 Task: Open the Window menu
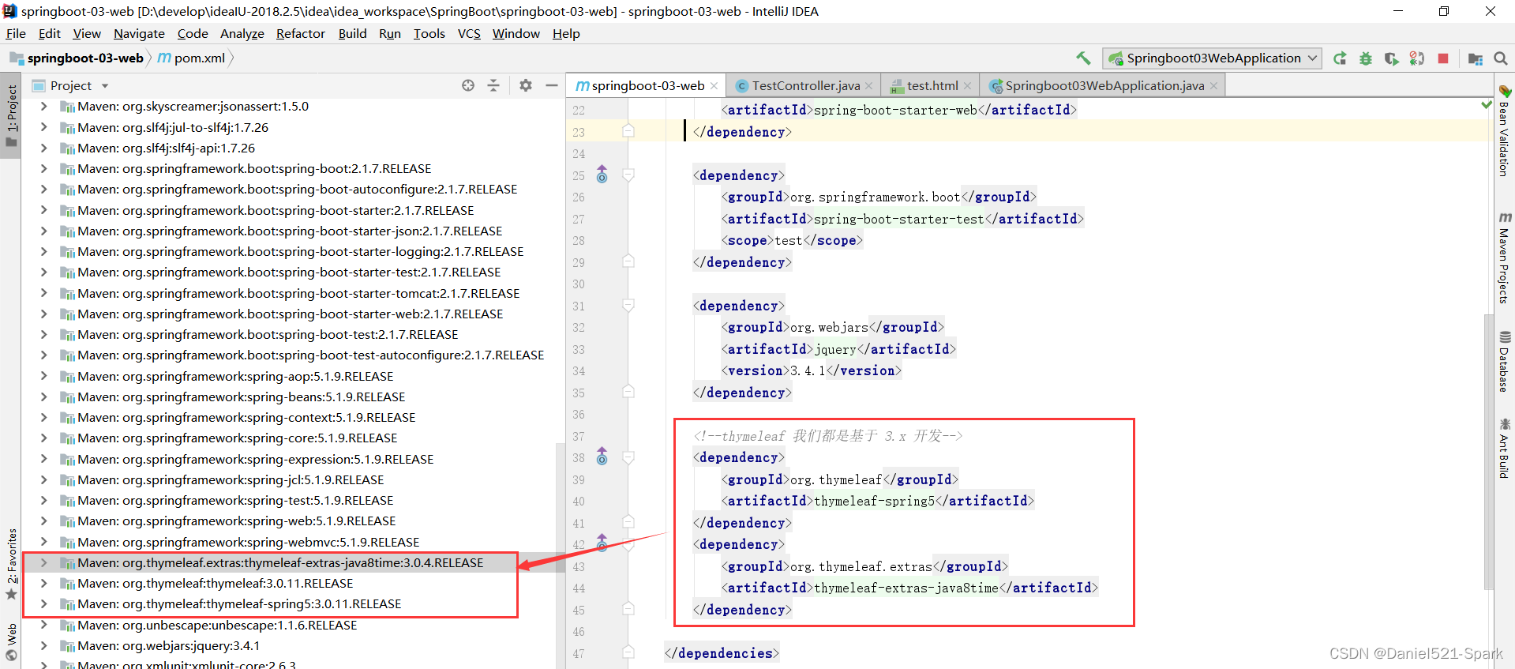pyautogui.click(x=516, y=33)
